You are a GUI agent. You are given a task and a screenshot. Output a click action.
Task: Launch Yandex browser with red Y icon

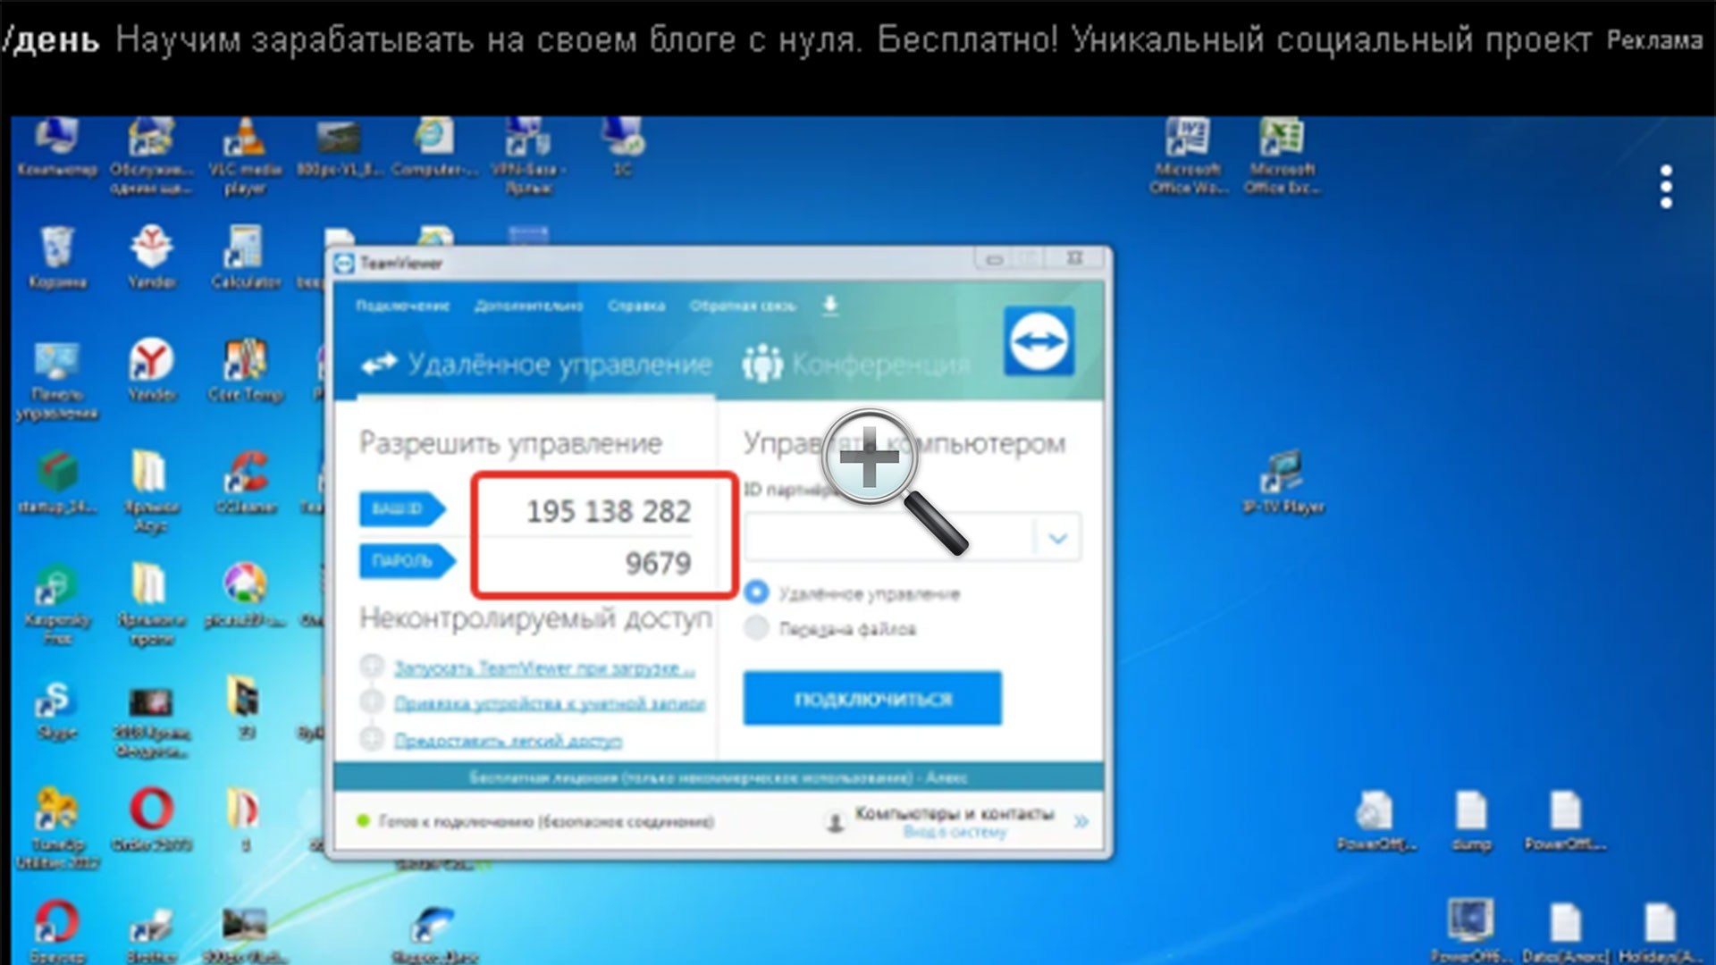(151, 371)
